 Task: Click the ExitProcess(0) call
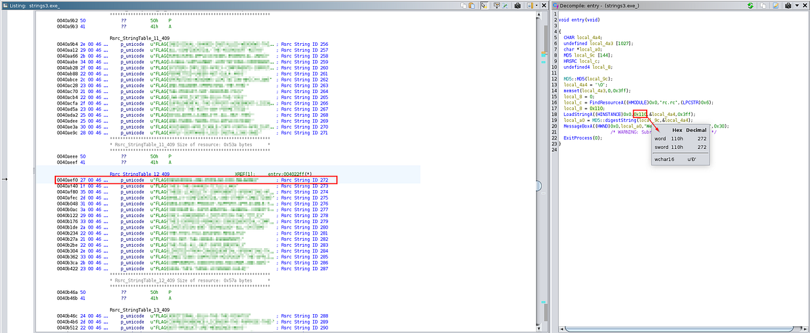(x=583, y=138)
